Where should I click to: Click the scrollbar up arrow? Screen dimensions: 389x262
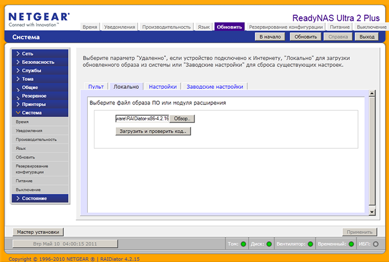pyautogui.click(x=372, y=94)
